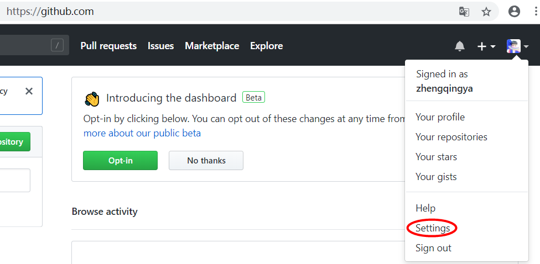
Task: Bookmark this page with the star icon
Action: point(486,12)
